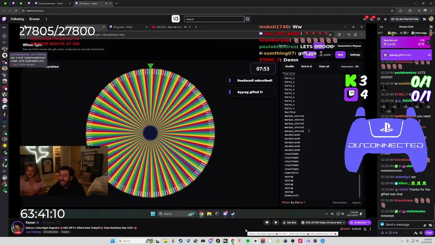This screenshot has height=245, width=435.
Task: Click Parameters below wheel entries
Action: (340, 202)
